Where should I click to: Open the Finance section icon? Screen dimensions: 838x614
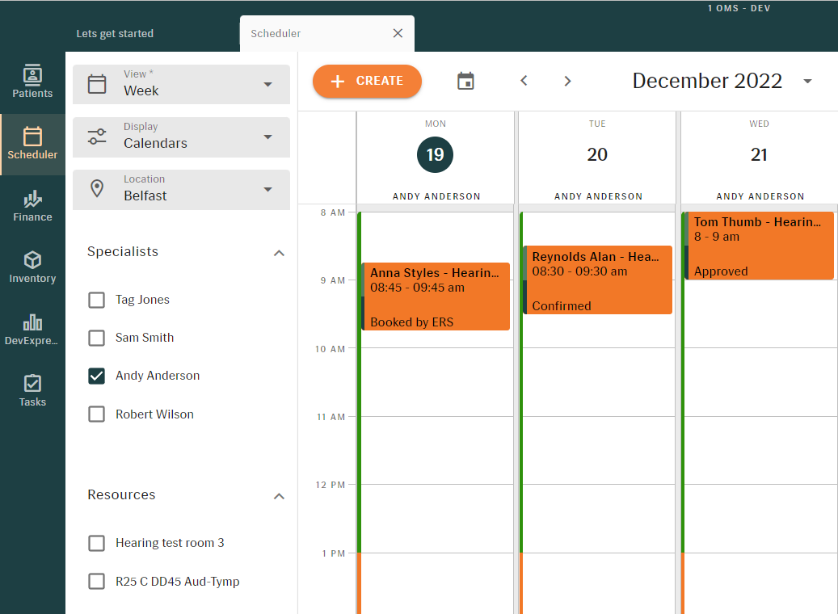[32, 206]
